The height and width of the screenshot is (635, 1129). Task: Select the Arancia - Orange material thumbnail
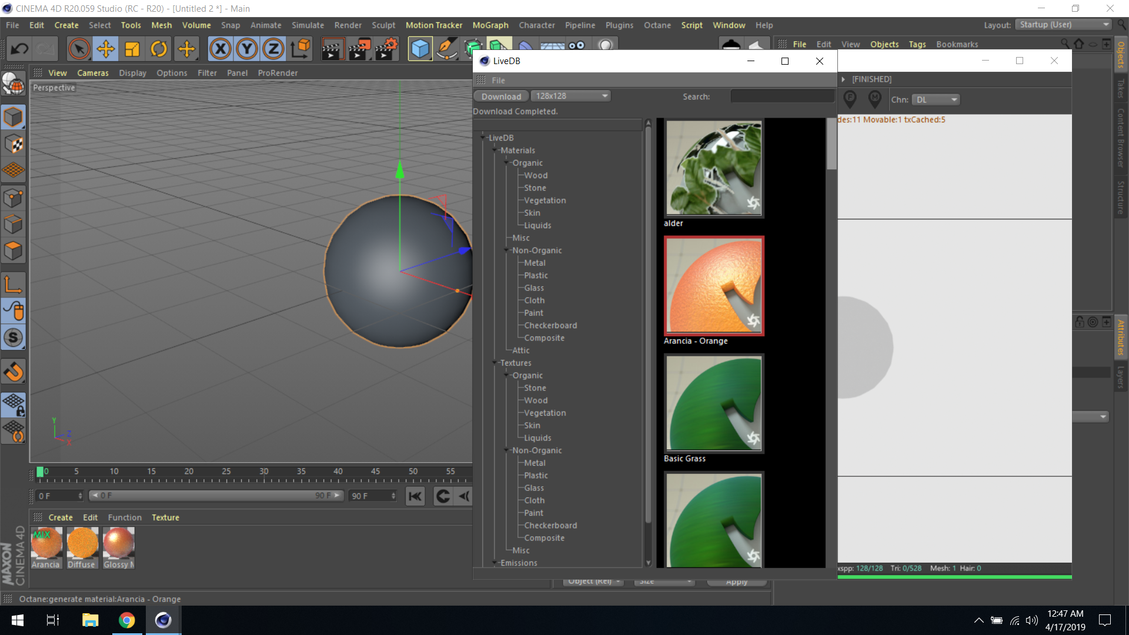coord(713,286)
